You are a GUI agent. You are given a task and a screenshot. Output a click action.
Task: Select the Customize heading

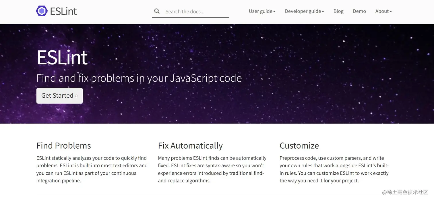299,145
